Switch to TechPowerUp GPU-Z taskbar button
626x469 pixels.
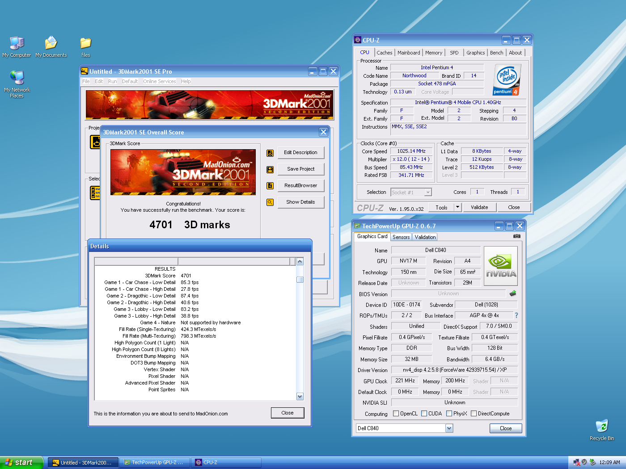156,462
